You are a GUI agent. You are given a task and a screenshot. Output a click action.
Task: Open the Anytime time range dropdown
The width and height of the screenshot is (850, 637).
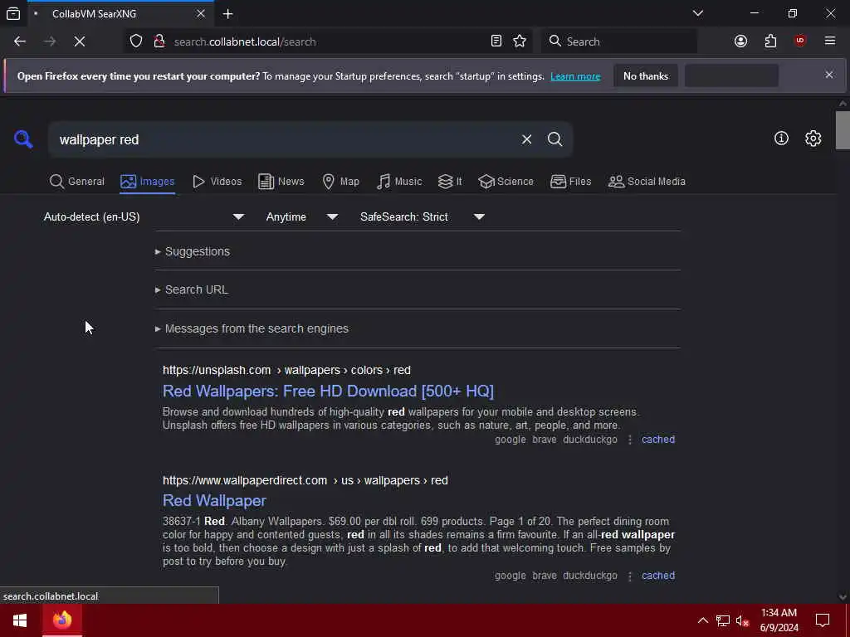302,216
